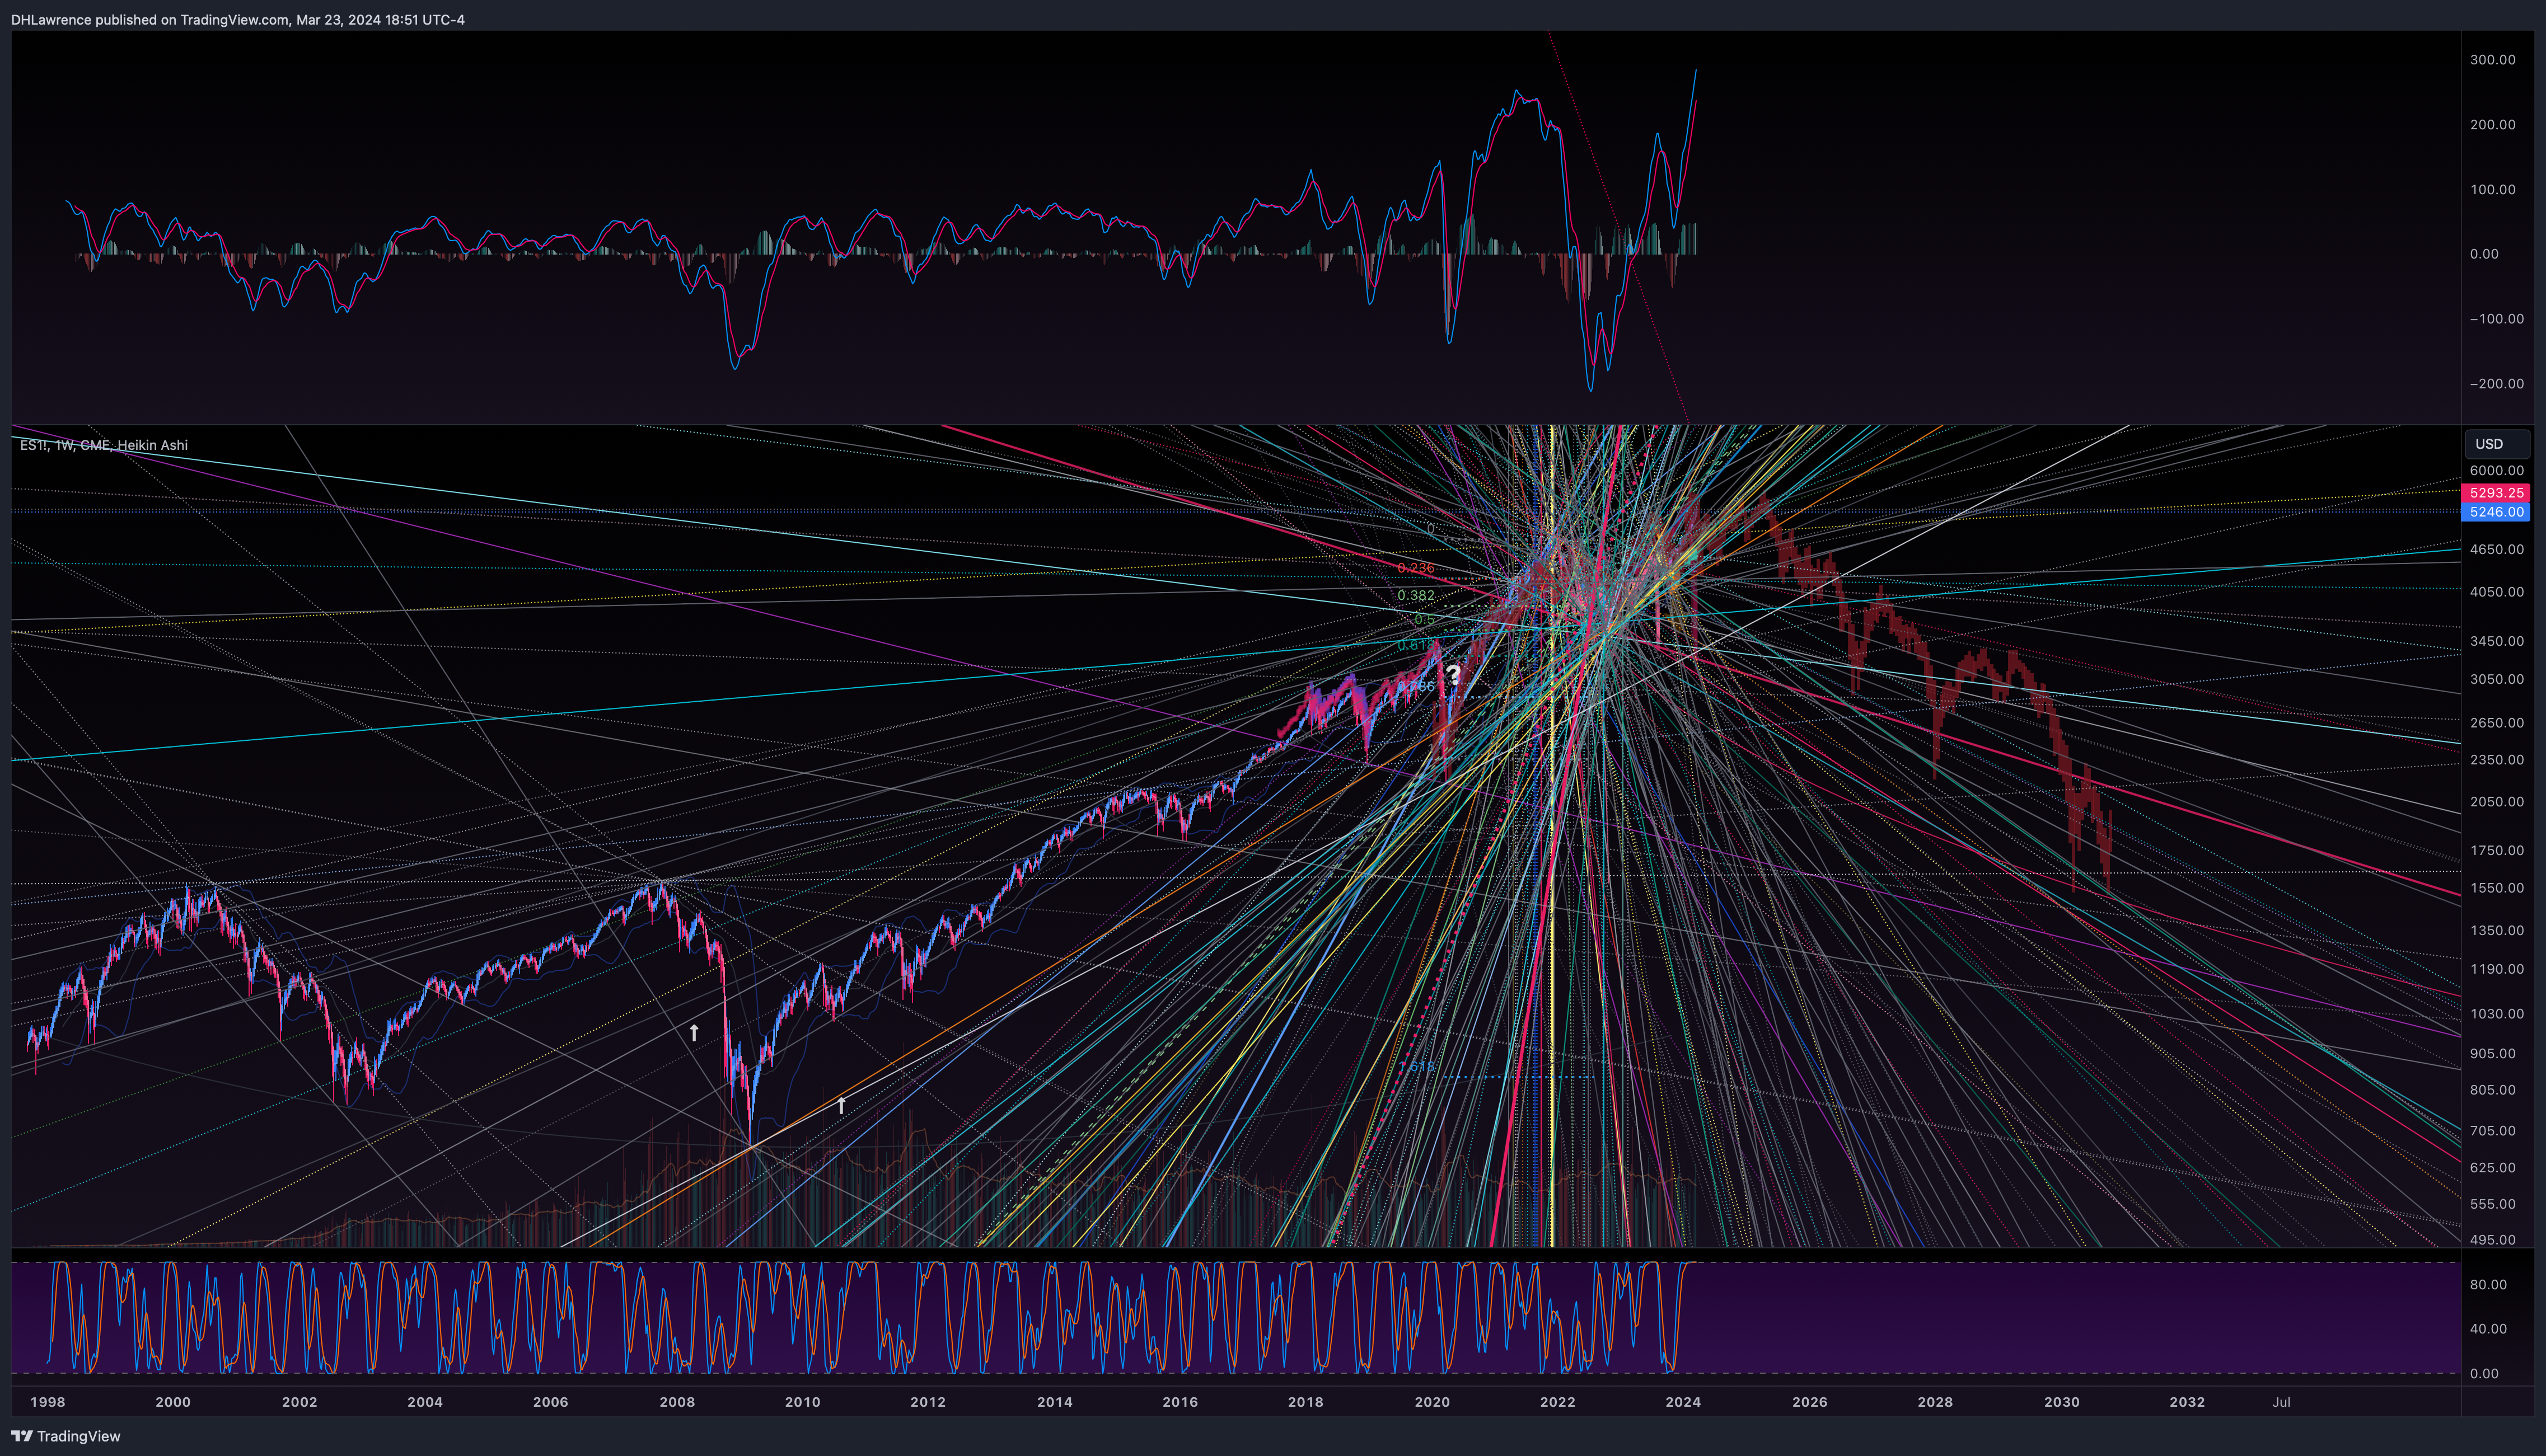Viewport: 2546px width, 1456px height.
Task: Click the 2006 label on time axis
Action: (551, 1402)
